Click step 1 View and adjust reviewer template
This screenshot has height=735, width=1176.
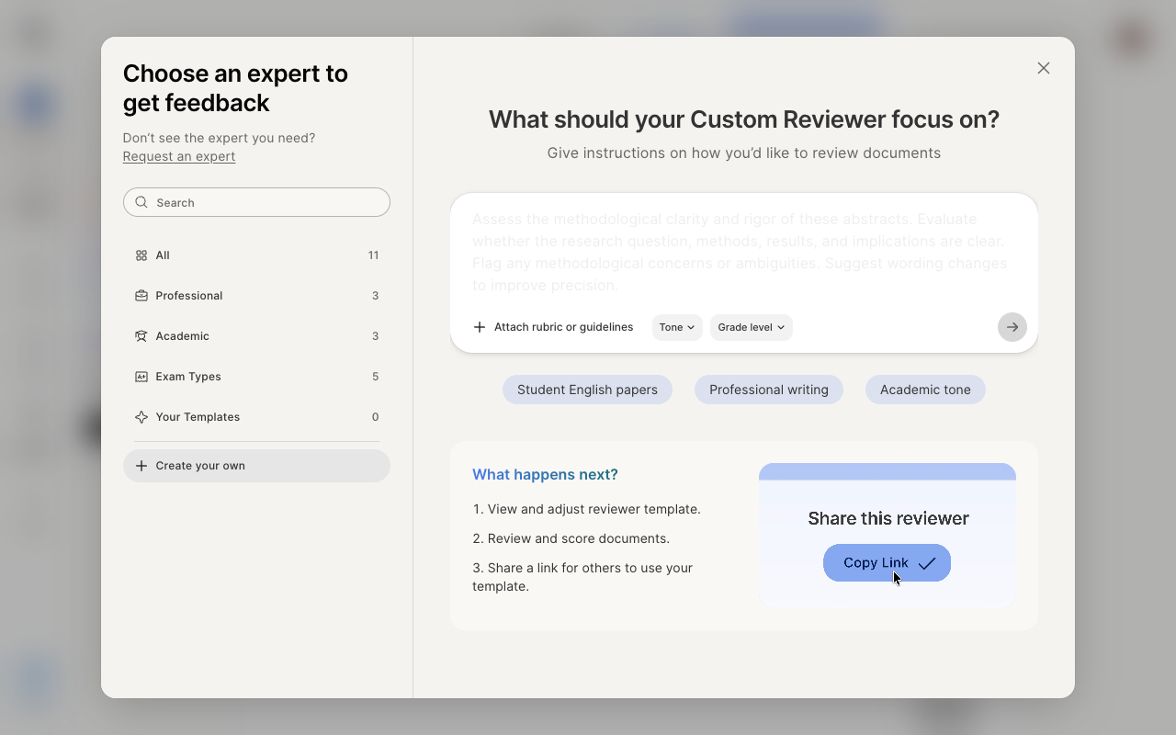(587, 509)
